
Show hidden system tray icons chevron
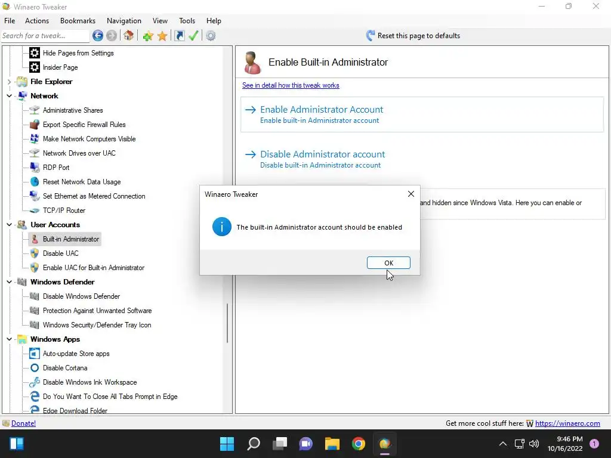coord(503,444)
